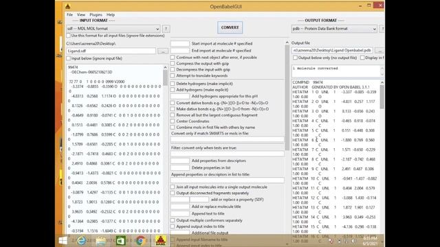This screenshot has width=440, height=247.
Task: Check 'Output below only (no output file)'
Action: (295, 58)
